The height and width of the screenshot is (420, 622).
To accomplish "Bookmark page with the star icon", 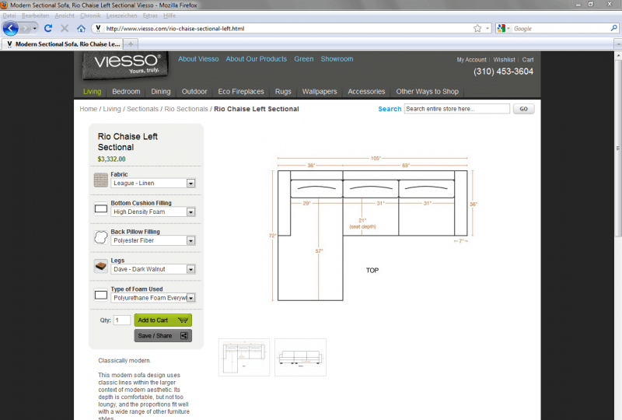I will 477,29.
